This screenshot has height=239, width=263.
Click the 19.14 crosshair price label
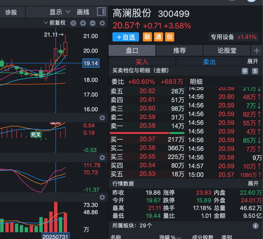click(x=91, y=63)
